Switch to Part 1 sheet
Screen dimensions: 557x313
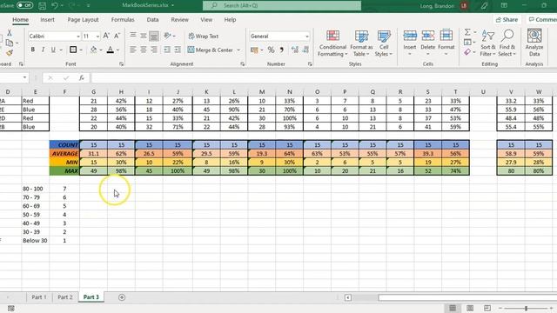pyautogui.click(x=39, y=297)
